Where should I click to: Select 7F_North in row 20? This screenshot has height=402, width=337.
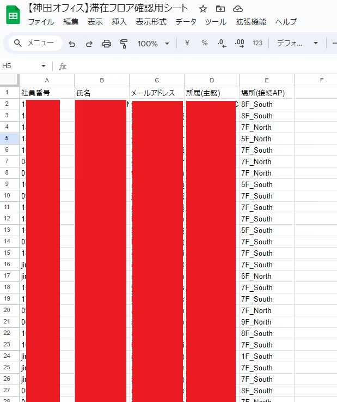point(267,310)
